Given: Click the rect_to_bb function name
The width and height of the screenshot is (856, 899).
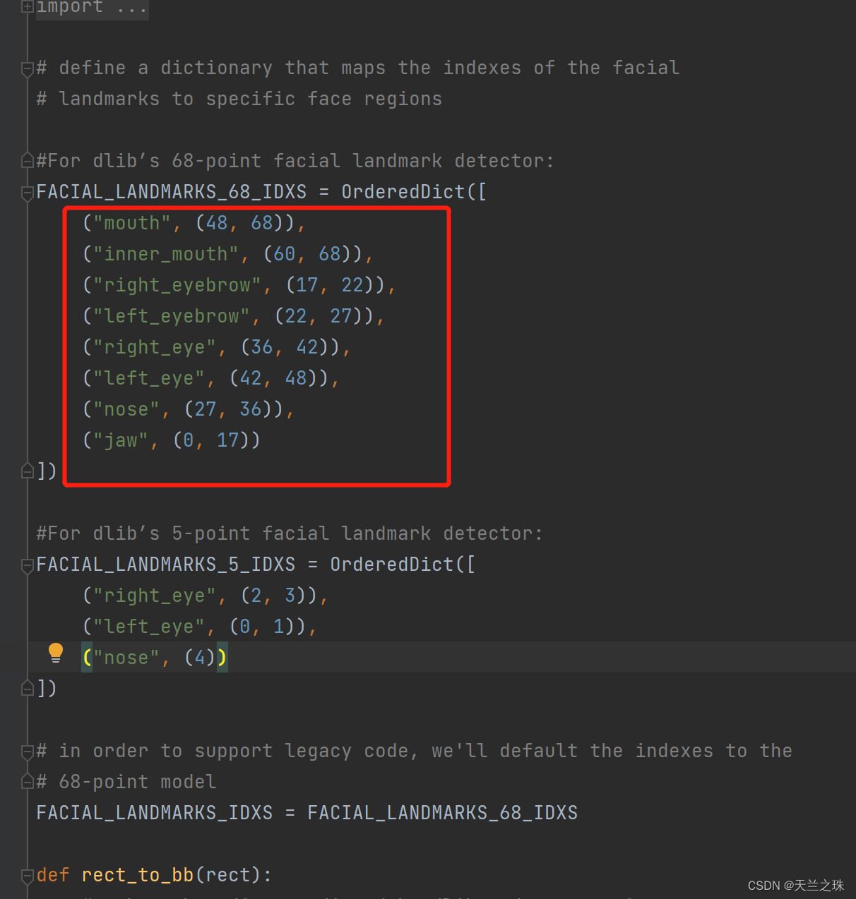Looking at the screenshot, I should point(137,875).
